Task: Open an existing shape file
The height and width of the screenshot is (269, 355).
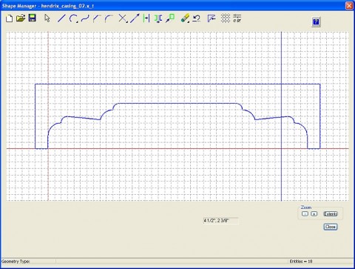Action: (x=21, y=19)
